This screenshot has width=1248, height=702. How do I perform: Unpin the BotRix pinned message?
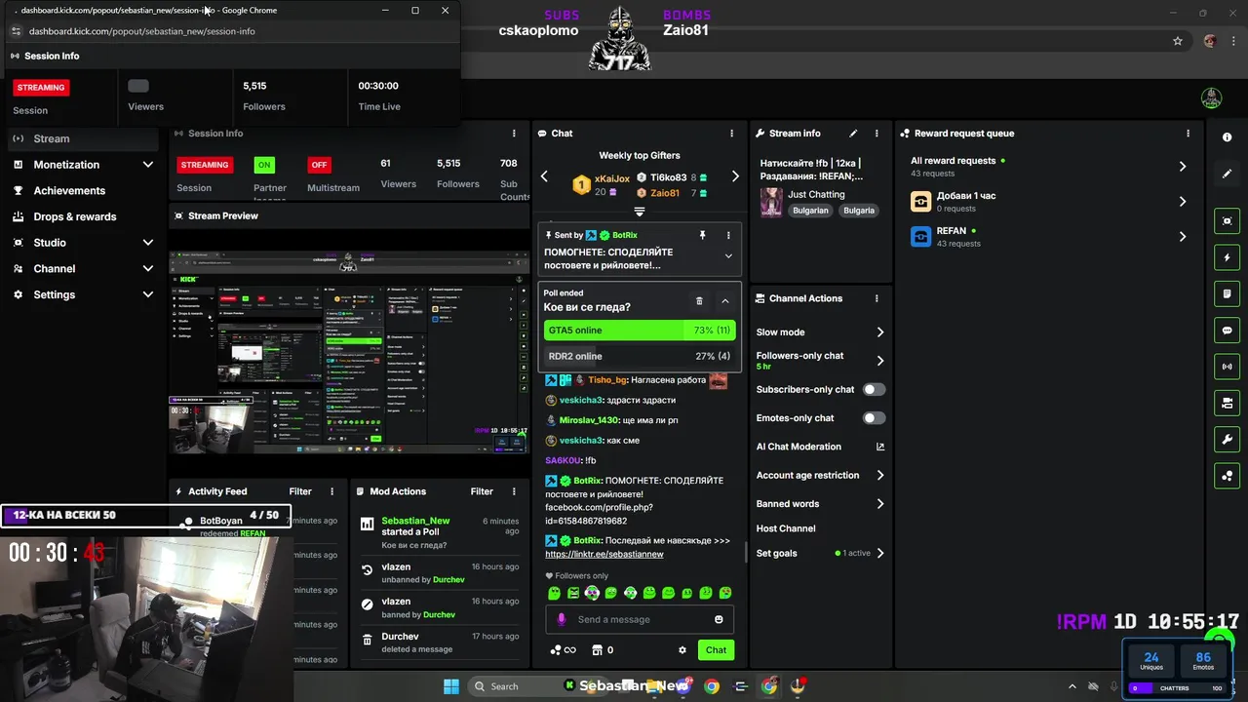pyautogui.click(x=702, y=235)
